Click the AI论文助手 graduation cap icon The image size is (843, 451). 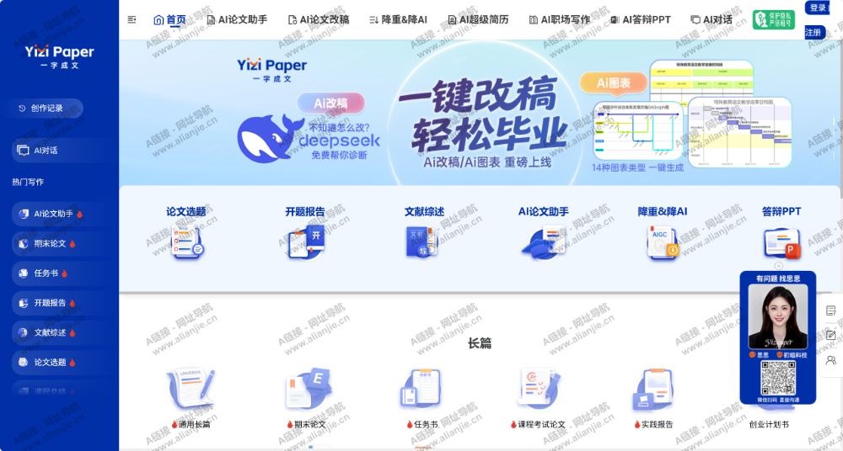543,243
